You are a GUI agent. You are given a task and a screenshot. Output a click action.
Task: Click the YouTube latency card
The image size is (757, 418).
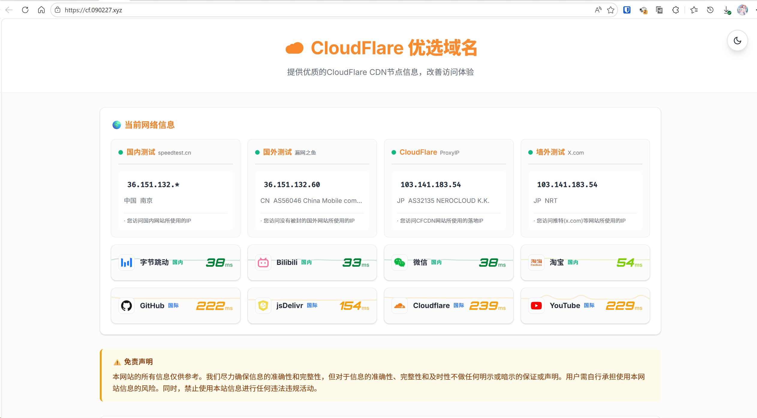click(x=585, y=306)
